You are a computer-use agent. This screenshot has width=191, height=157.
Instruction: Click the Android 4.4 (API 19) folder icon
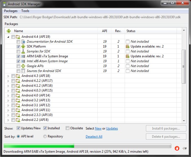click(18, 37)
